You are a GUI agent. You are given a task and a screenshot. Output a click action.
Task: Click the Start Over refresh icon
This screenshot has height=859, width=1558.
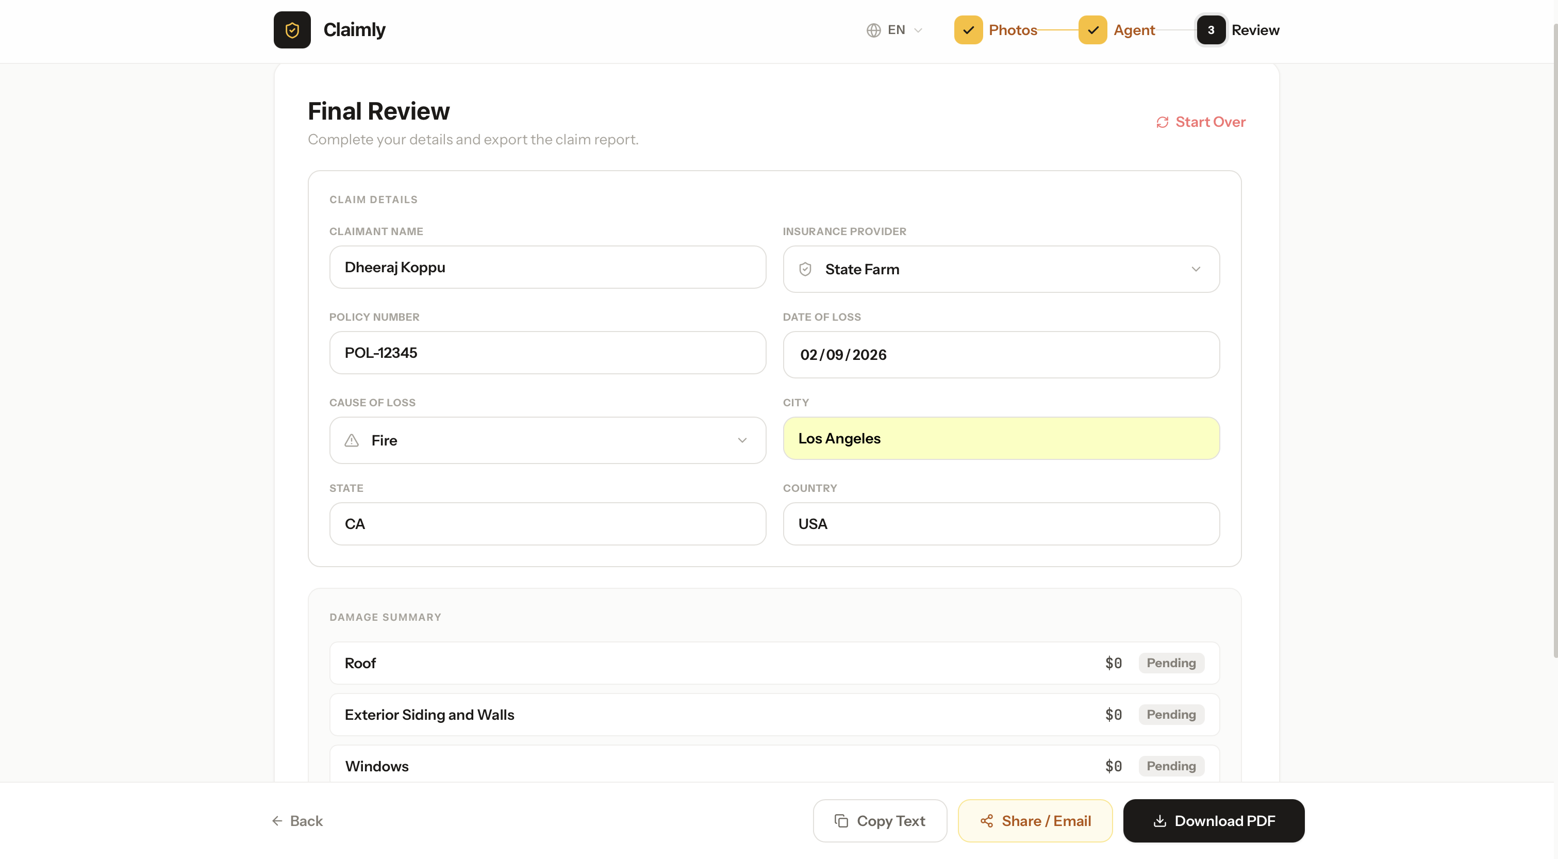point(1162,122)
